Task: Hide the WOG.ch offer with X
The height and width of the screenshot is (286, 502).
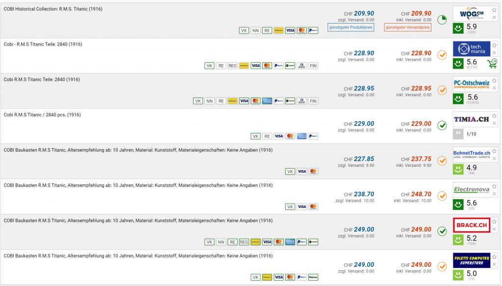Action: point(494,18)
